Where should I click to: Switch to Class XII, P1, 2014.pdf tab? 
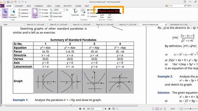(105, 25)
